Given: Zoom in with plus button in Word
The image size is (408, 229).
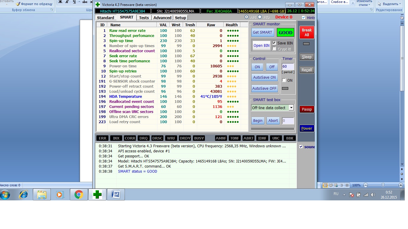Looking at the screenshot, I should (400, 185).
